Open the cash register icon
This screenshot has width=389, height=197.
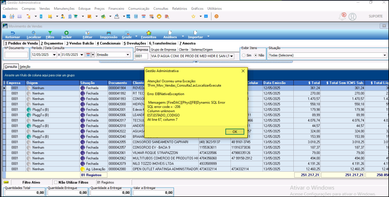[117, 16]
